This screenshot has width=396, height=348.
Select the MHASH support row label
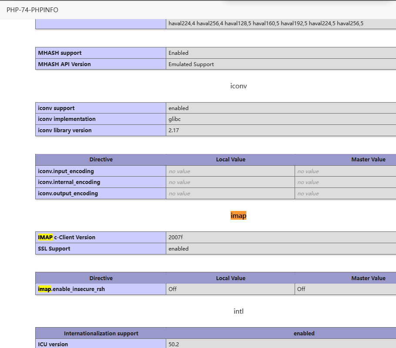60,53
